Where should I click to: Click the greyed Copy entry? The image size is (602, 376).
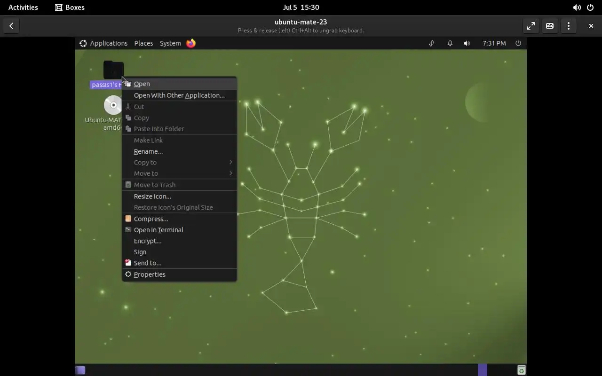pos(179,117)
